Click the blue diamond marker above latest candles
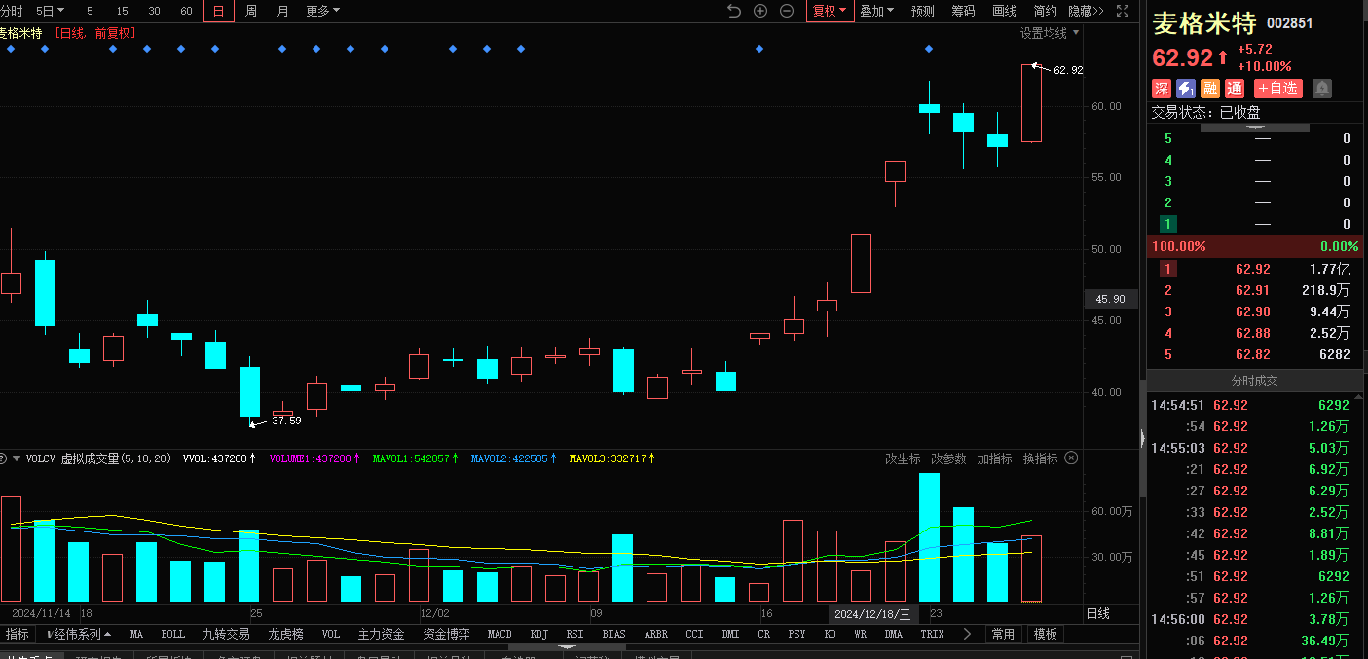 coord(929,49)
